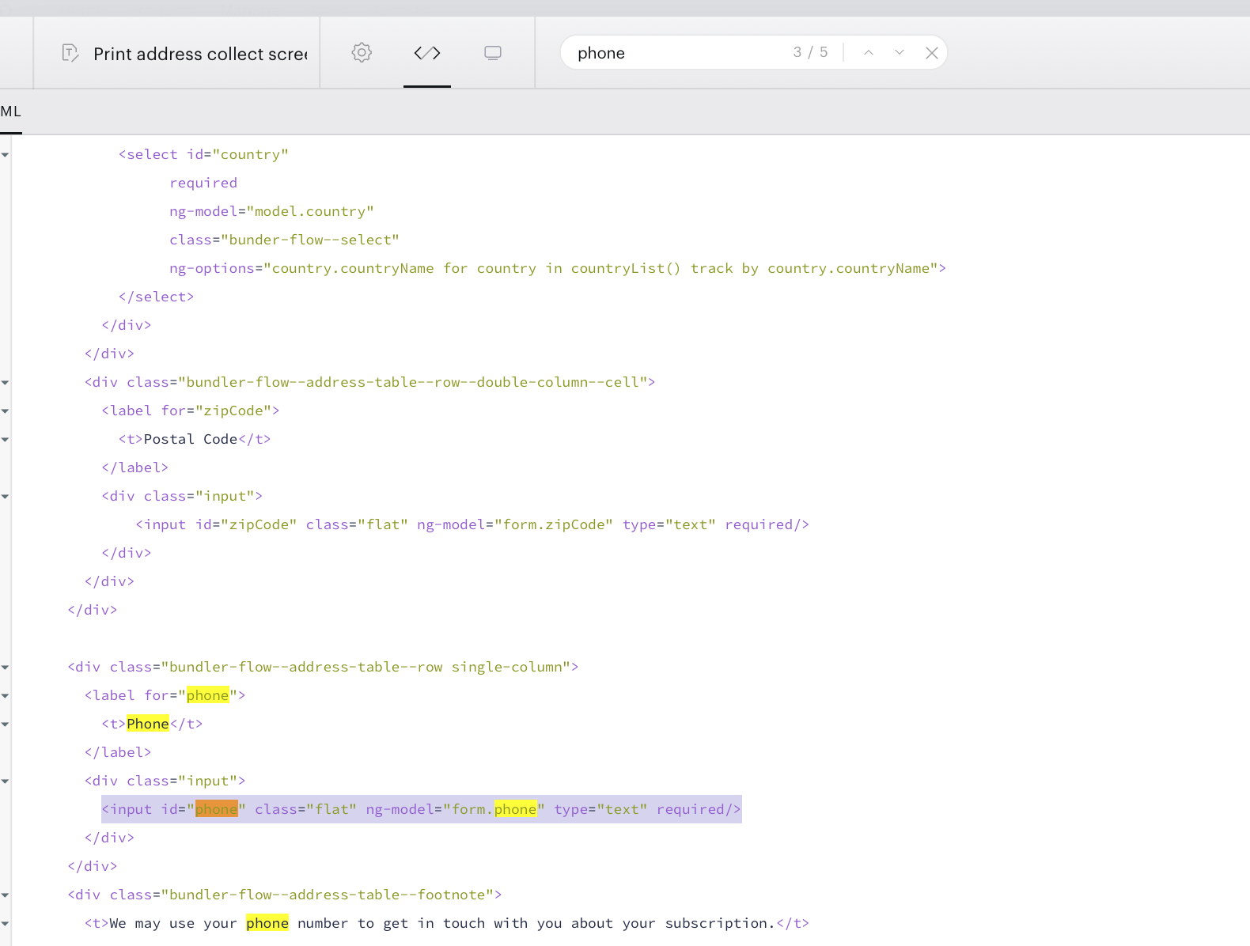Collapse the label for="phone" element
The width and height of the screenshot is (1250, 946).
point(6,696)
